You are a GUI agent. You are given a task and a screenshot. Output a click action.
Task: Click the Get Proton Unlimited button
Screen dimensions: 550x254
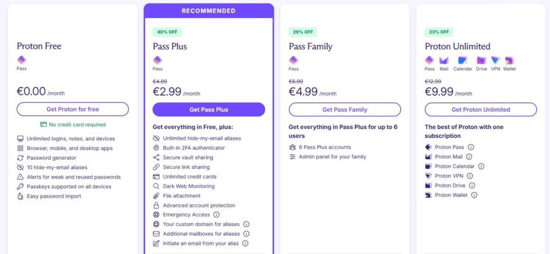[481, 109]
